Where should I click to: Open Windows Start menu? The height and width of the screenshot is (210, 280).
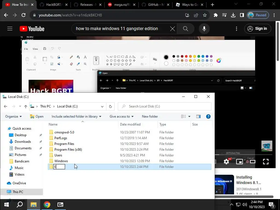(x=7, y=205)
